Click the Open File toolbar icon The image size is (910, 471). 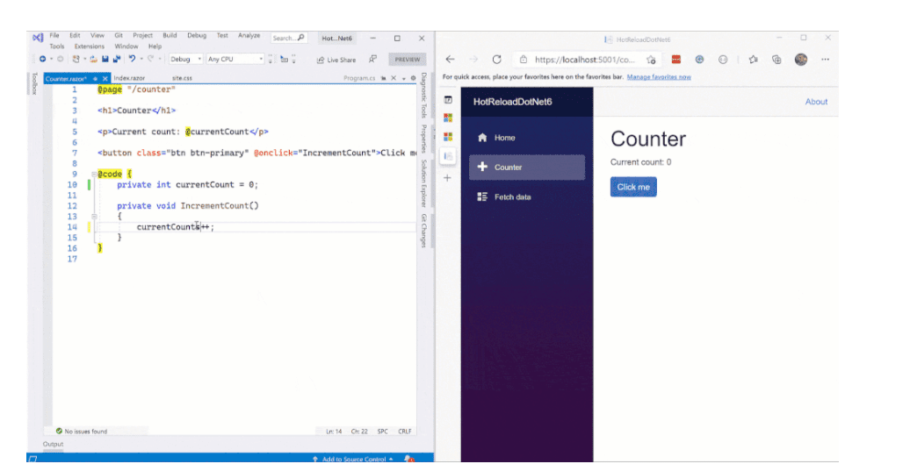93,59
